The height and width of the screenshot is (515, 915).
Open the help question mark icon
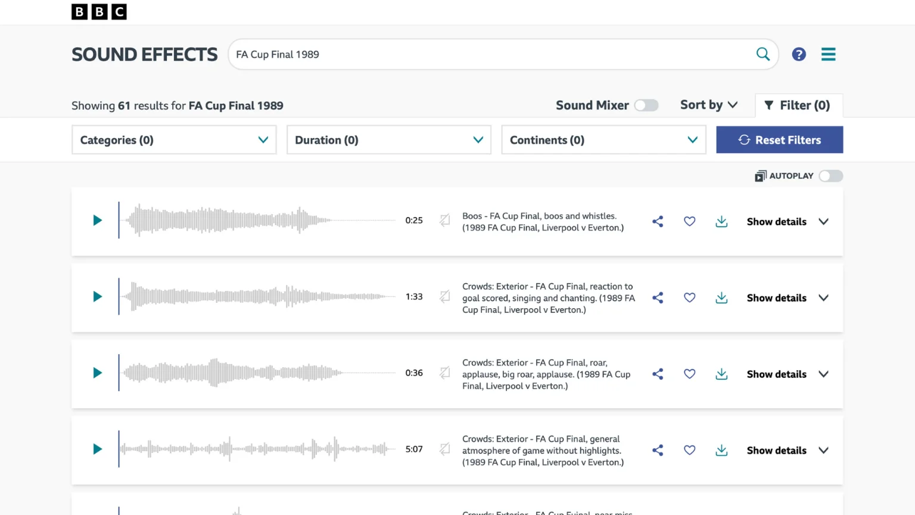click(x=799, y=54)
